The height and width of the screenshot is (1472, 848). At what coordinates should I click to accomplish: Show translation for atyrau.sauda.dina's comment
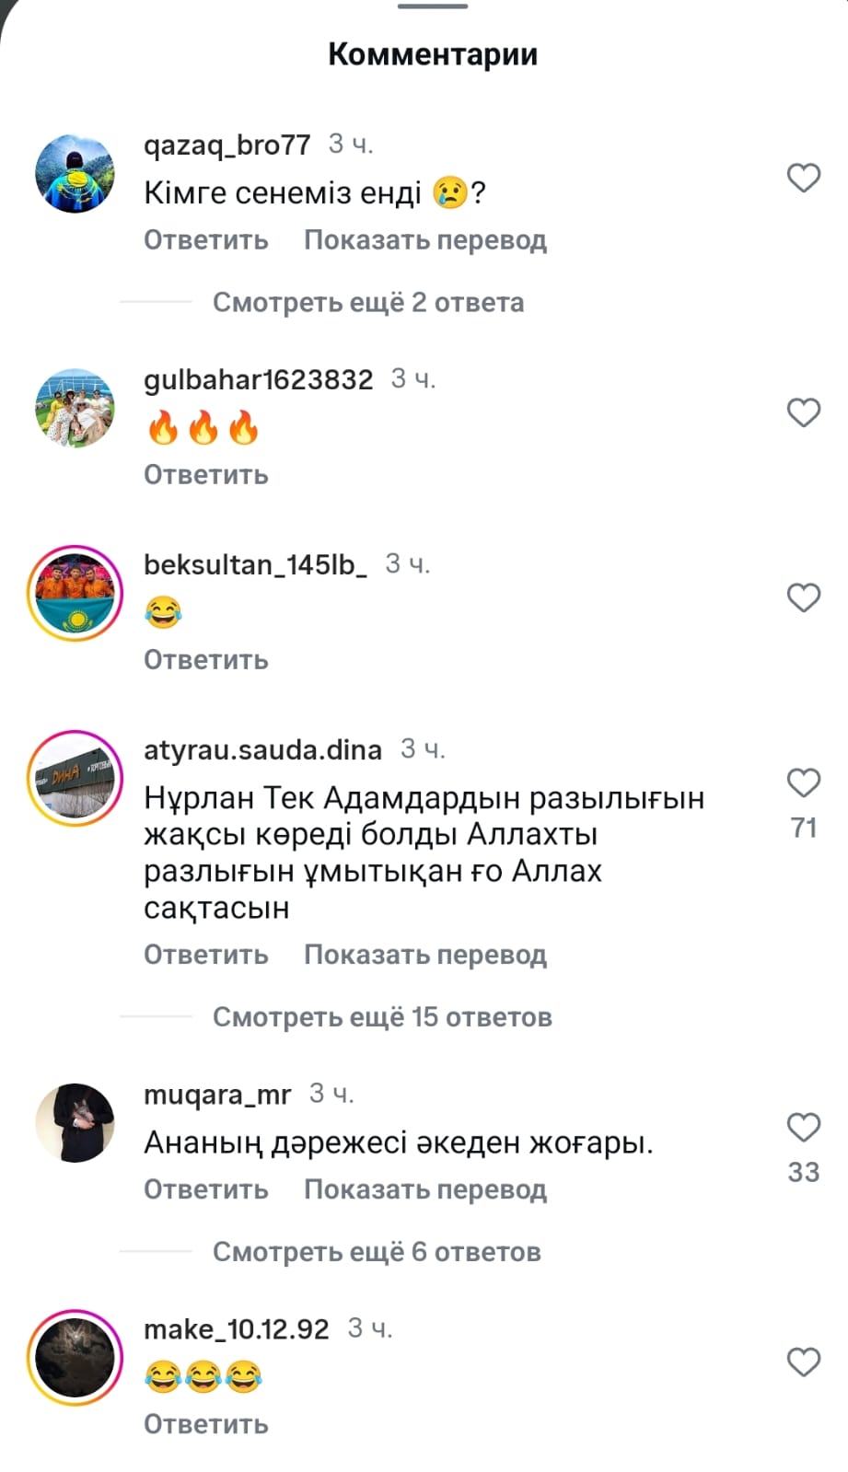(425, 955)
